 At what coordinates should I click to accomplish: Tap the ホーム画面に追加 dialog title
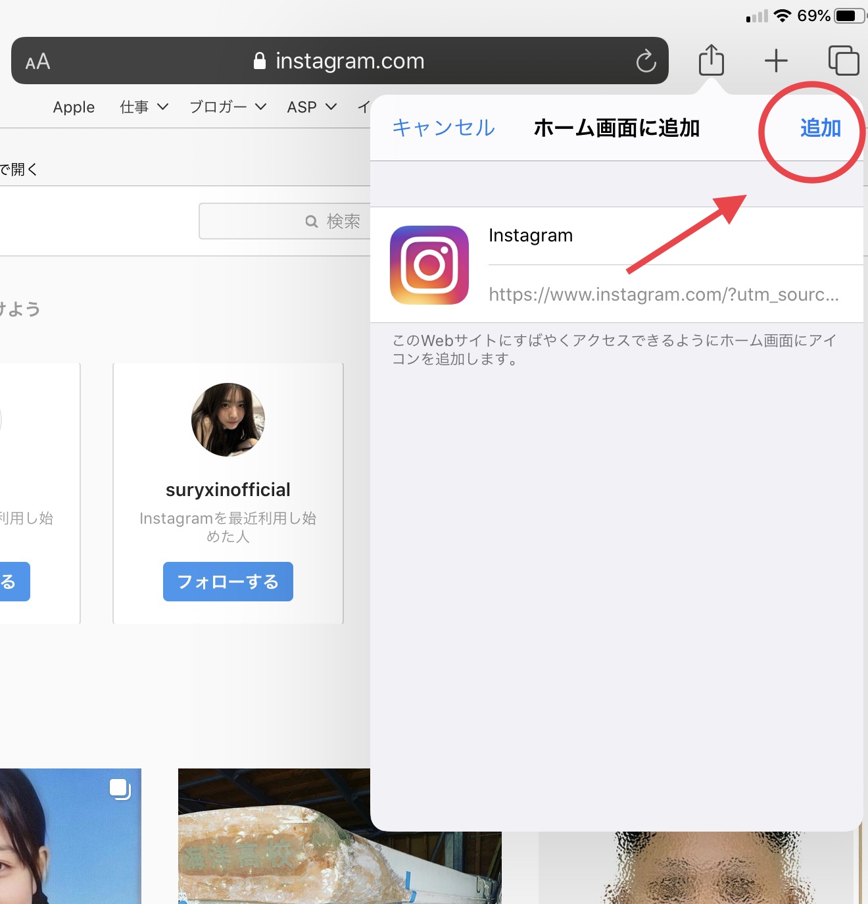(x=616, y=128)
